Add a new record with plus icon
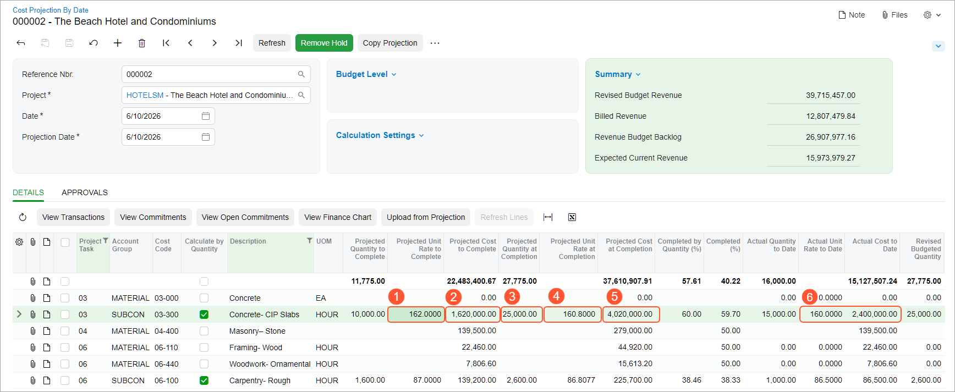The width and height of the screenshot is (955, 392). 118,43
